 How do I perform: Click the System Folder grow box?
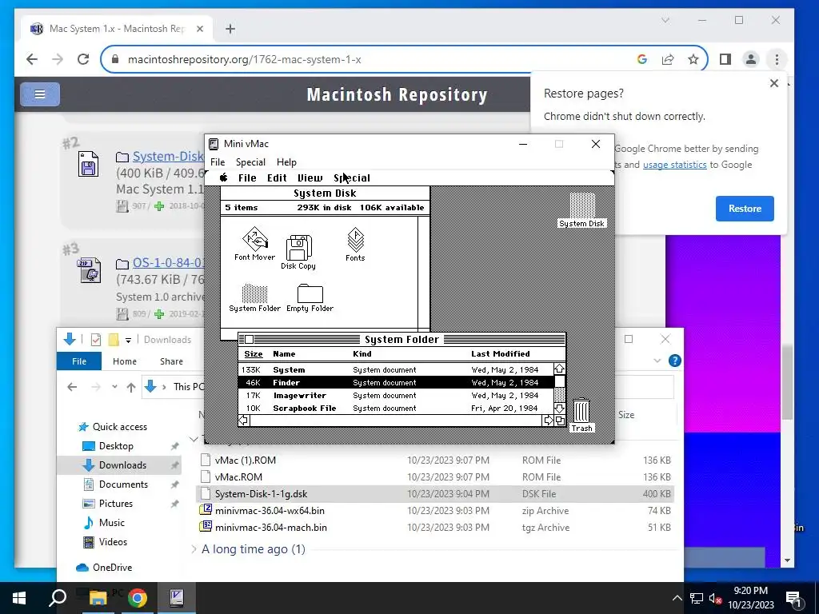(560, 421)
